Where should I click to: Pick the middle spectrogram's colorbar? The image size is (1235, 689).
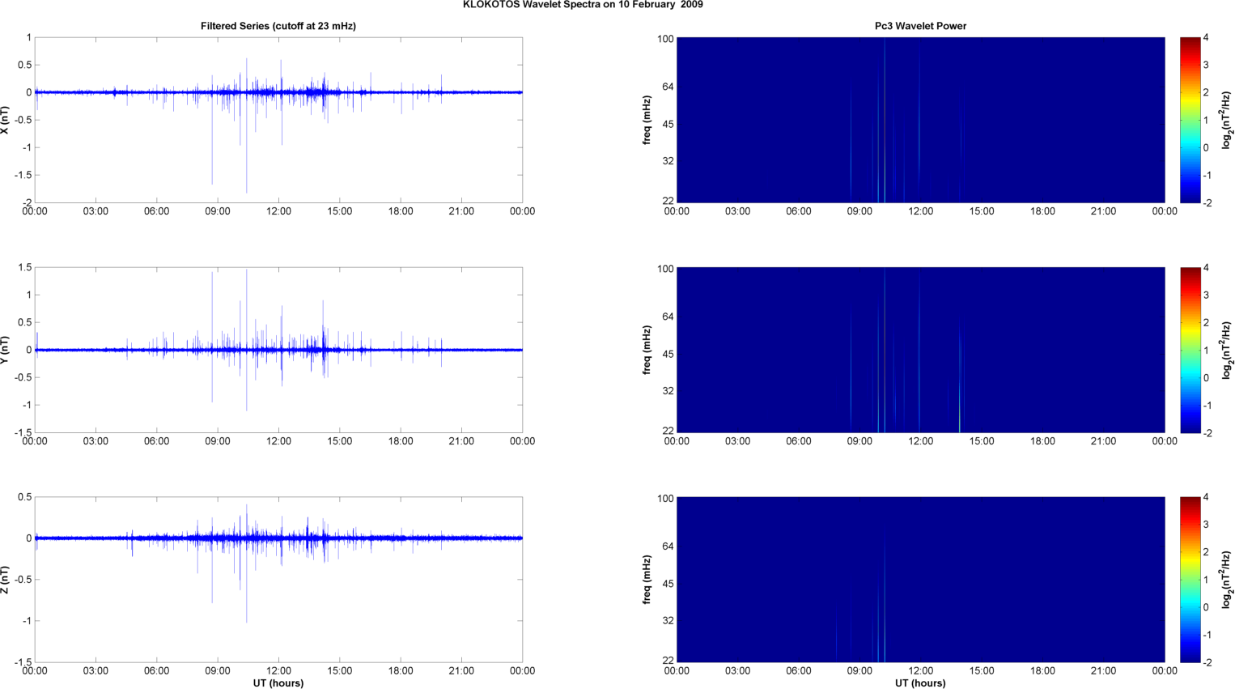pos(1189,350)
